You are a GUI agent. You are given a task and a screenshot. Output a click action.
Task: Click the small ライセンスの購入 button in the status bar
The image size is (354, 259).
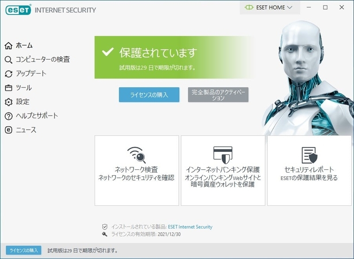23,250
